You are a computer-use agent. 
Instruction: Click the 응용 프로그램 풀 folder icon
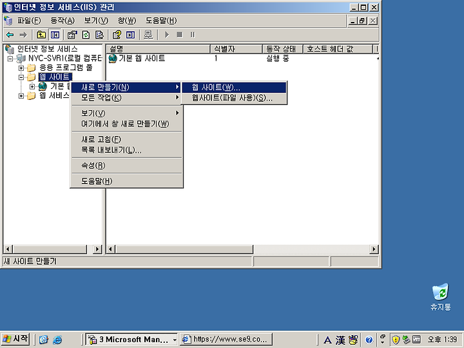(x=31, y=68)
